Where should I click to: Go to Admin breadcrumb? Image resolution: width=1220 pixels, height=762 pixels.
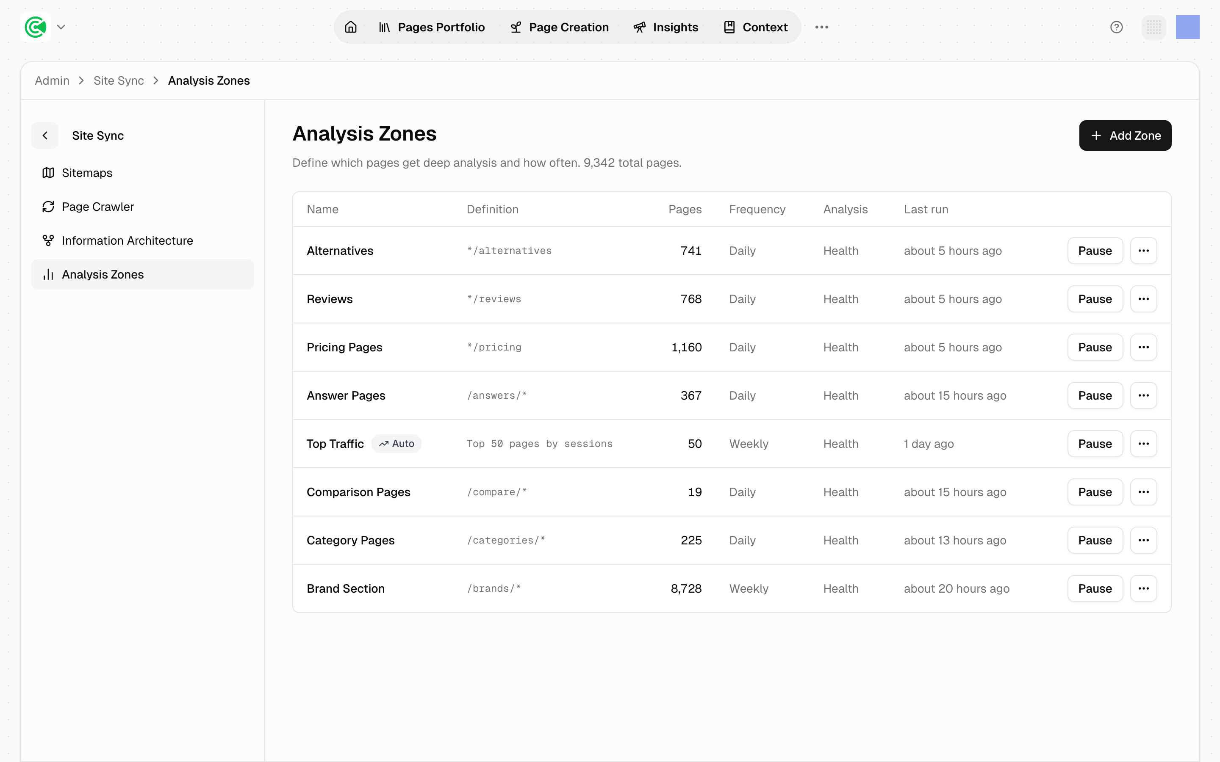[52, 80]
